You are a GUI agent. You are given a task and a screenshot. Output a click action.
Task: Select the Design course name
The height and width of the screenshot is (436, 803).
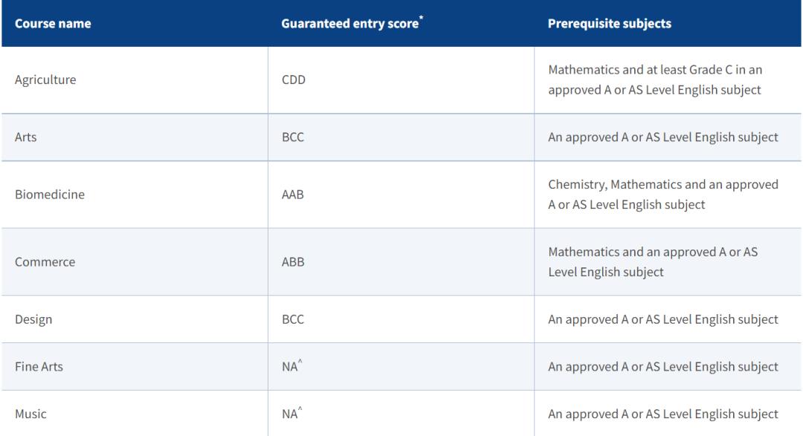click(x=33, y=319)
